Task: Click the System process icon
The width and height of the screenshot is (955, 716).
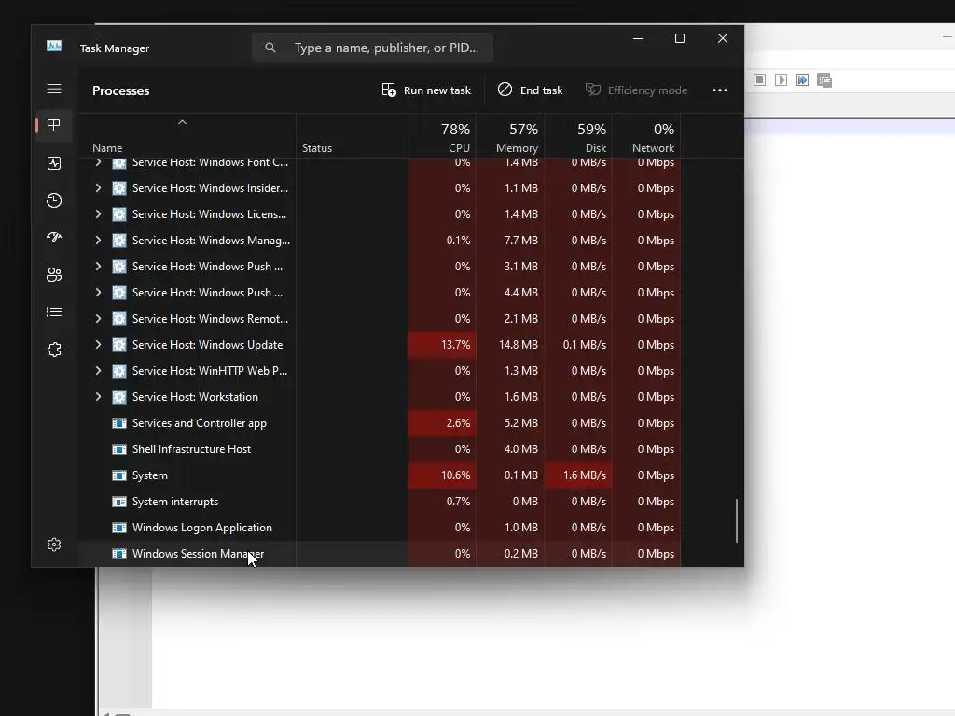Action: click(119, 475)
